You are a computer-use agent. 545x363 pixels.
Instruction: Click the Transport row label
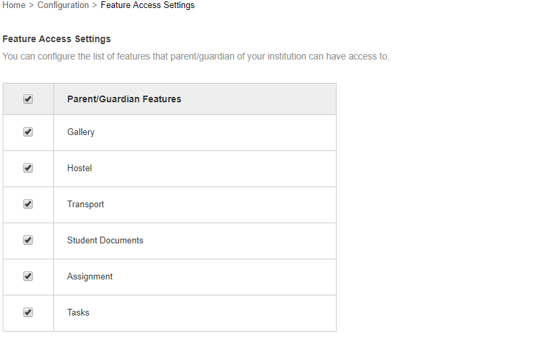tap(85, 205)
